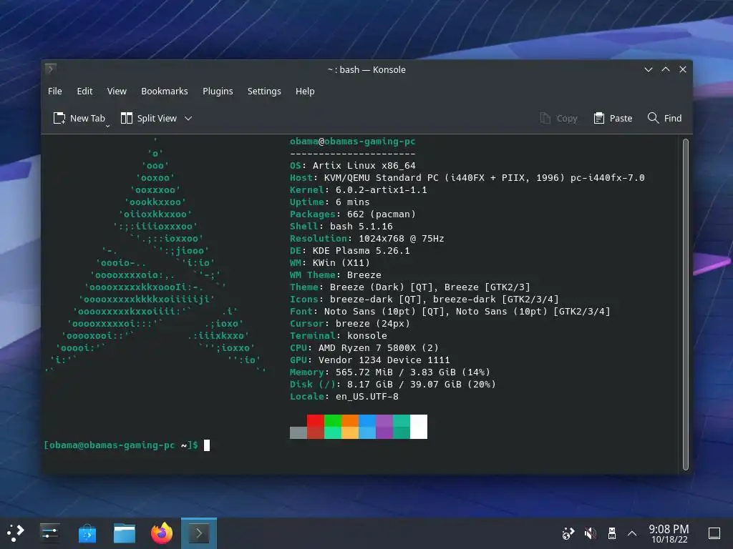Click the header 'obama@obamas-gaming-pc'
The width and height of the screenshot is (733, 549).
pos(352,142)
